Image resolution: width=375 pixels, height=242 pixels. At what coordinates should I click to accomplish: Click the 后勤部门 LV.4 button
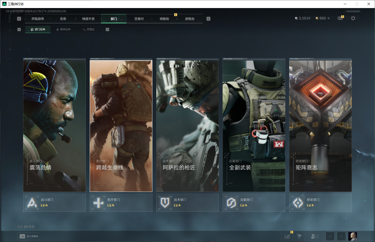(254, 203)
